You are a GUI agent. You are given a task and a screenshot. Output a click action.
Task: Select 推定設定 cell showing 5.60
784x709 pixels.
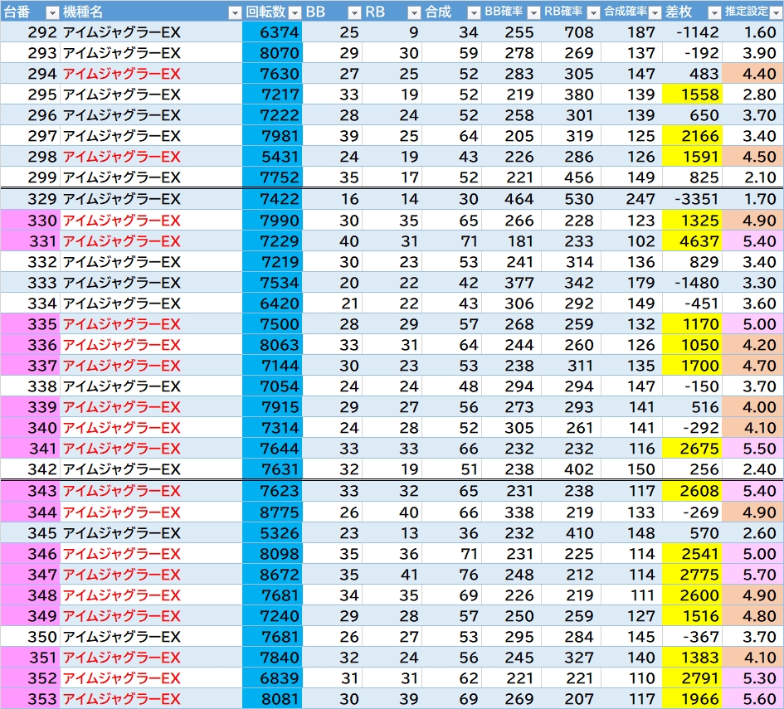(x=753, y=699)
